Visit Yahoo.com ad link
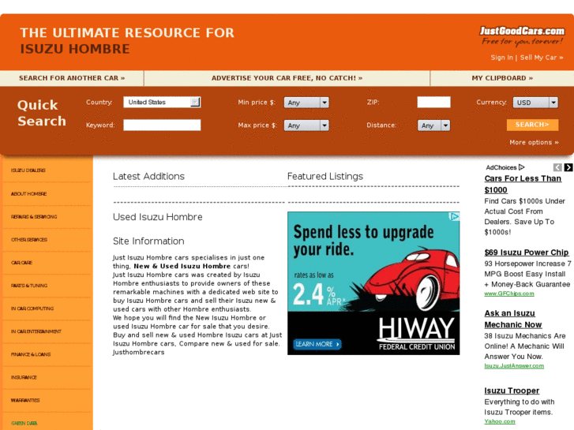Screen dimensions: 574x430 (x=500, y=421)
